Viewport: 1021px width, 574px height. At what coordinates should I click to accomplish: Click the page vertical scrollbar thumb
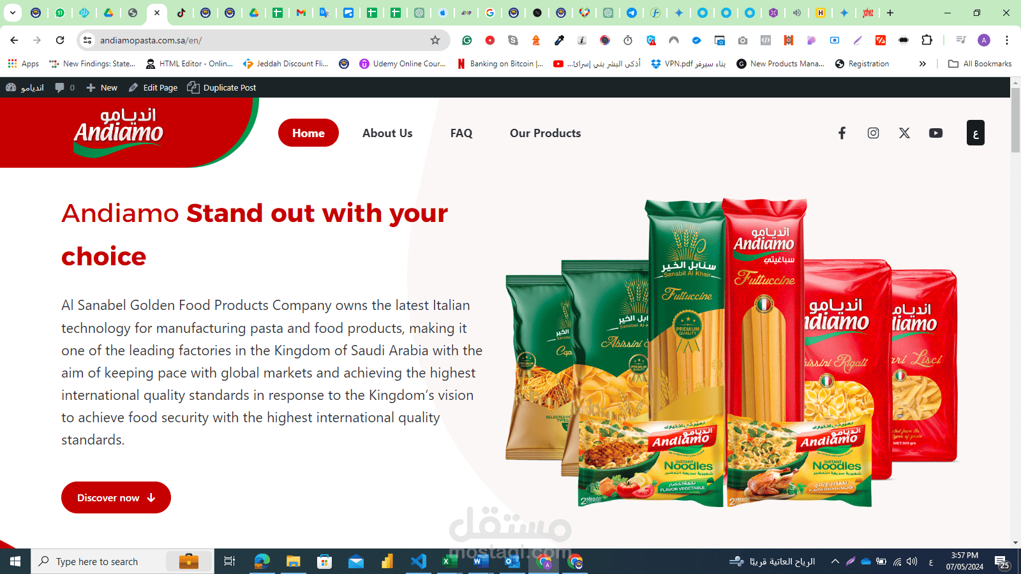point(1015,121)
